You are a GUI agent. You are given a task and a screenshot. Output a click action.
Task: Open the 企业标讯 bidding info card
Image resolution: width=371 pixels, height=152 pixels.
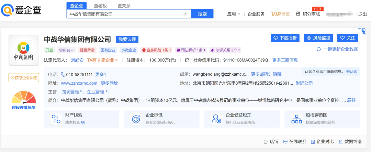coord(161,119)
